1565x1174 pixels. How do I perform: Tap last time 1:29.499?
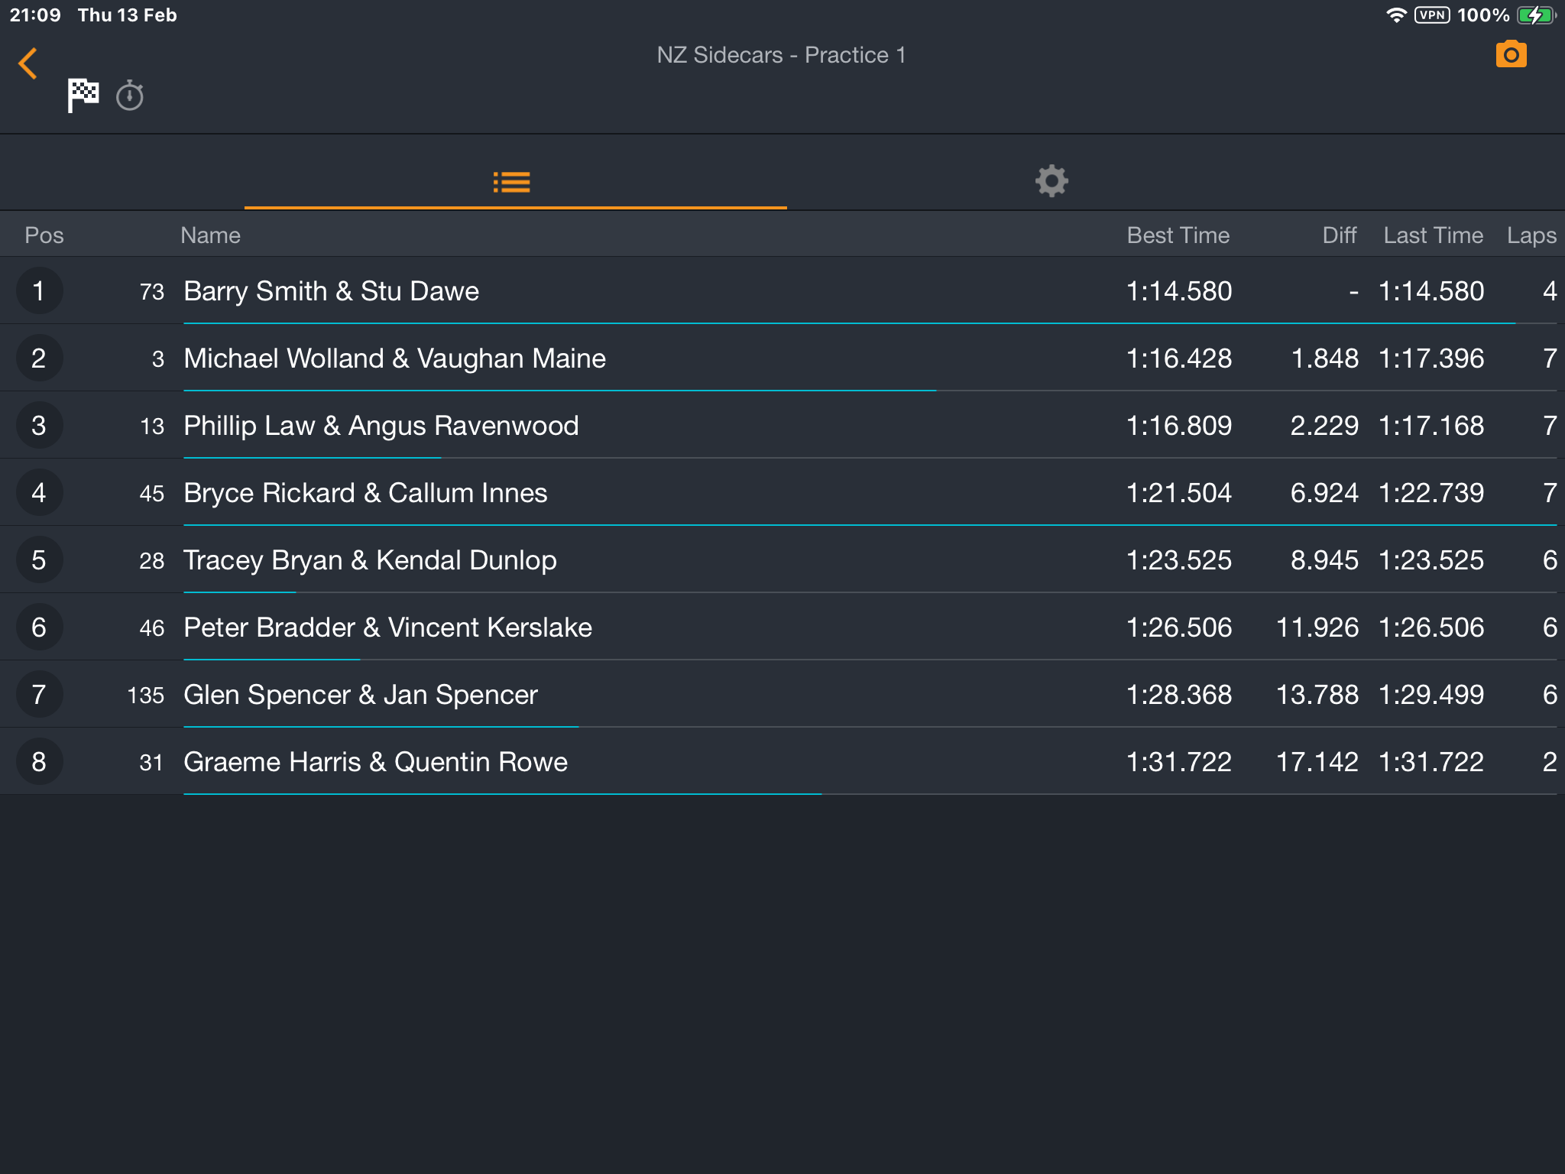tap(1431, 695)
